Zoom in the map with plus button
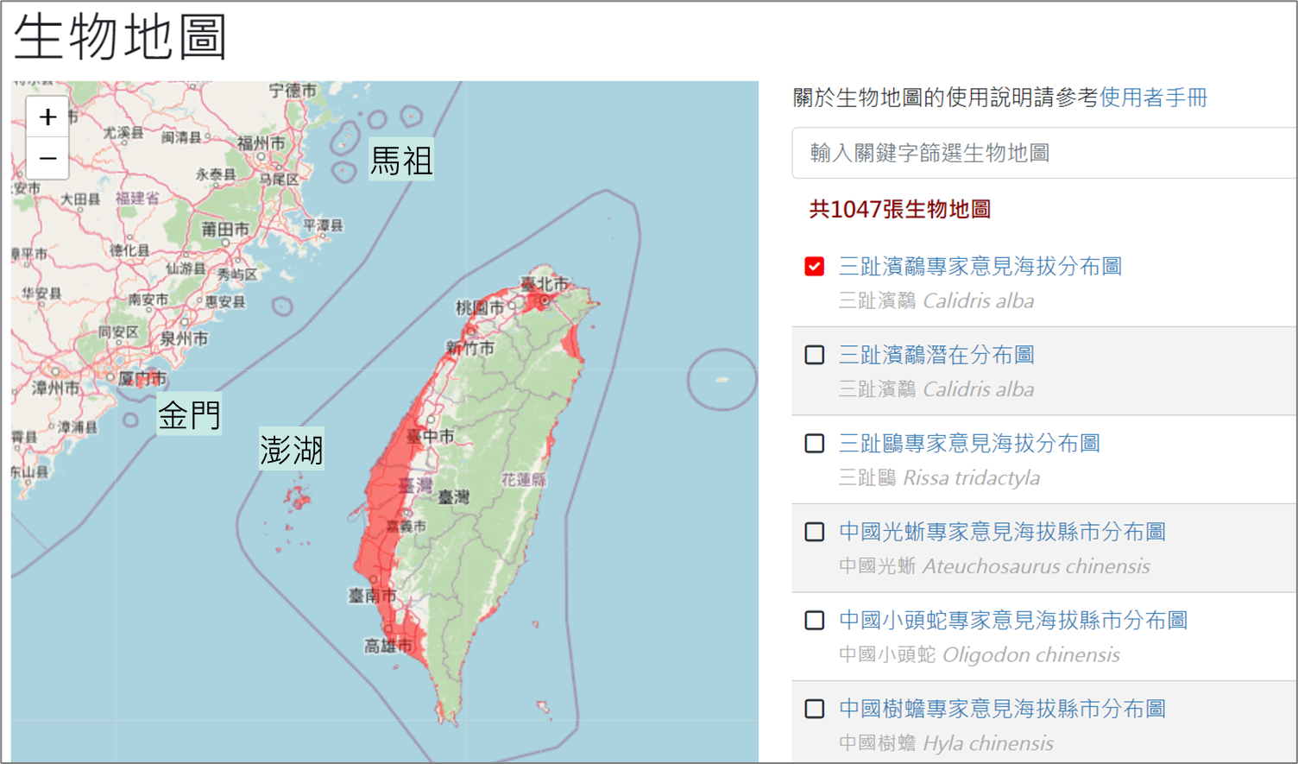This screenshot has width=1298, height=764. pos(47,117)
